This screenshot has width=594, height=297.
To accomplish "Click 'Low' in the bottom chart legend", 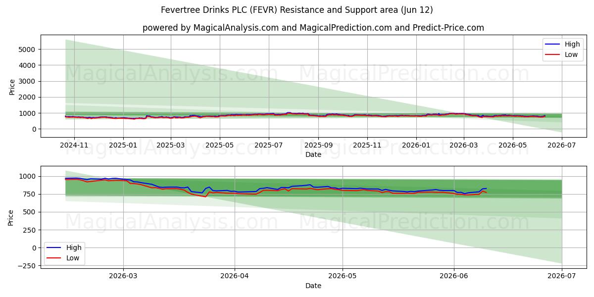I will pyautogui.click(x=73, y=258).
